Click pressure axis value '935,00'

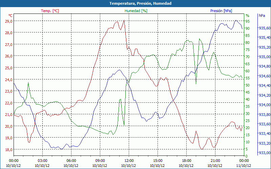pyautogui.click(x=265, y=57)
